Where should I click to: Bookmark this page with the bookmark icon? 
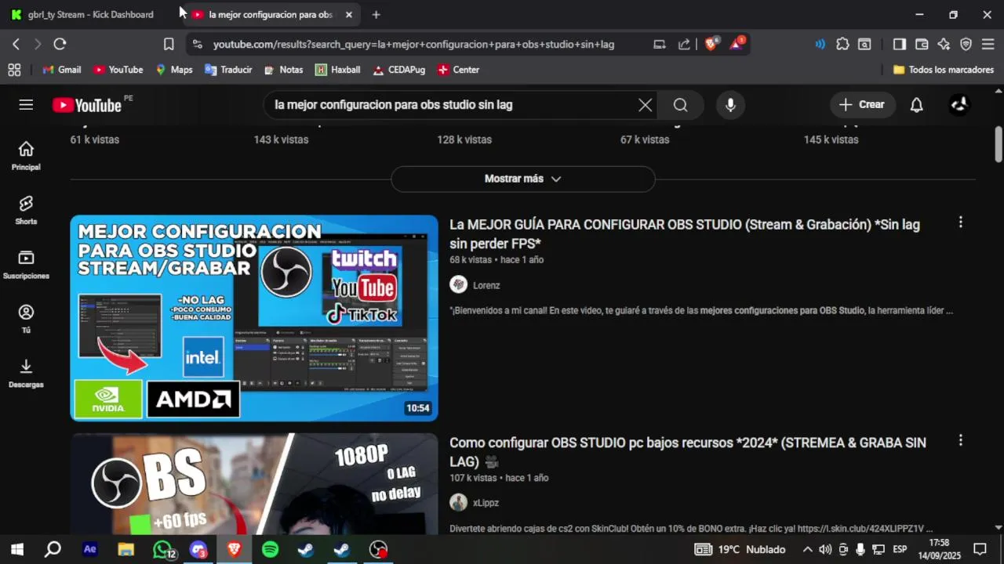point(168,44)
